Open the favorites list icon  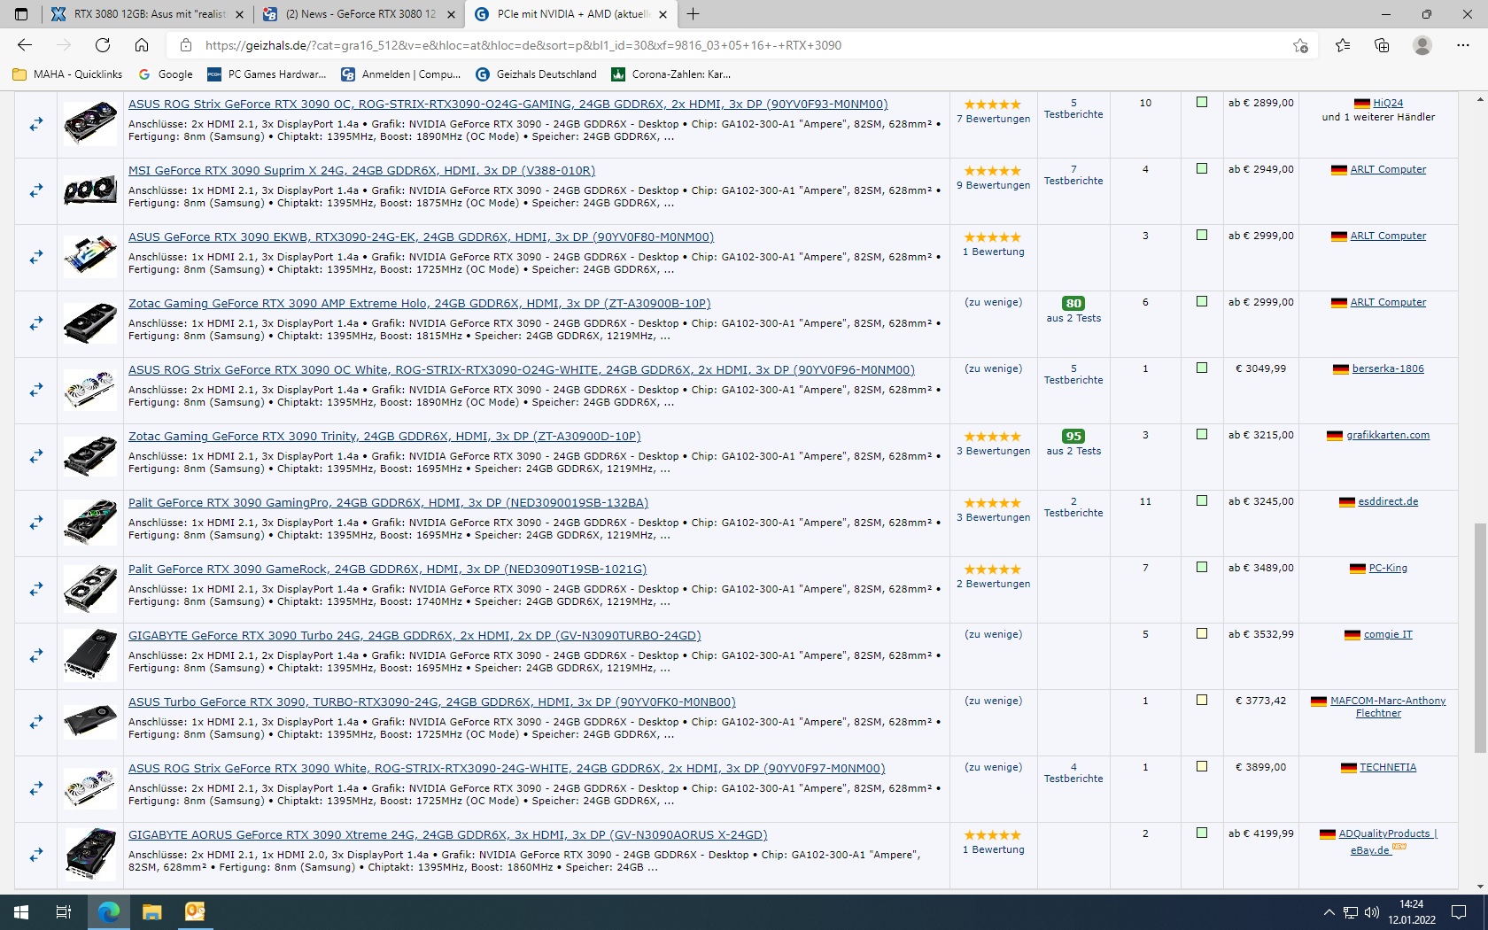pos(1343,45)
